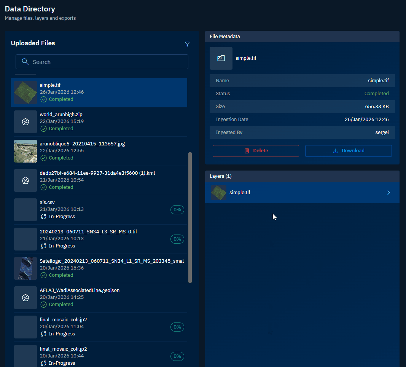The width and height of the screenshot is (406, 367).
Task: Click the In-Progress sync icon for ais.csv
Action: coord(44,217)
